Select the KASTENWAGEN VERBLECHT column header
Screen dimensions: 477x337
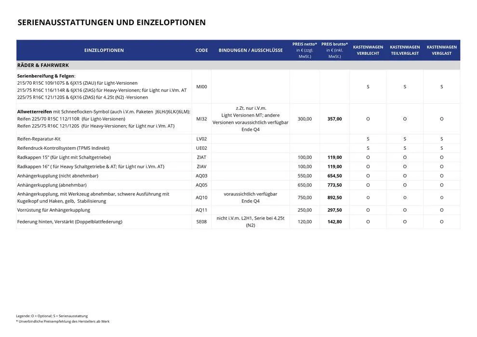368,50
